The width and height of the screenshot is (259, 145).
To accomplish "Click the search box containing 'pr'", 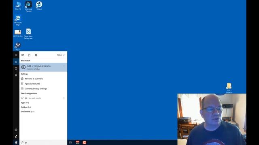I will (43, 143).
